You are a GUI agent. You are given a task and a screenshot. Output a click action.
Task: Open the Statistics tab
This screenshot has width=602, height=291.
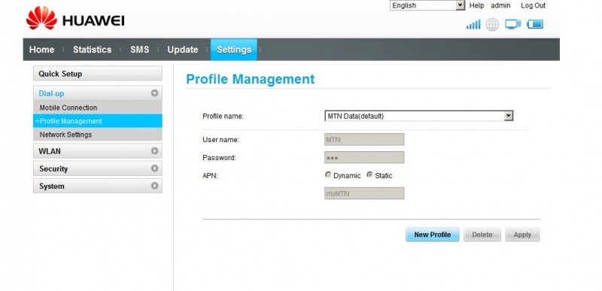pyautogui.click(x=92, y=50)
